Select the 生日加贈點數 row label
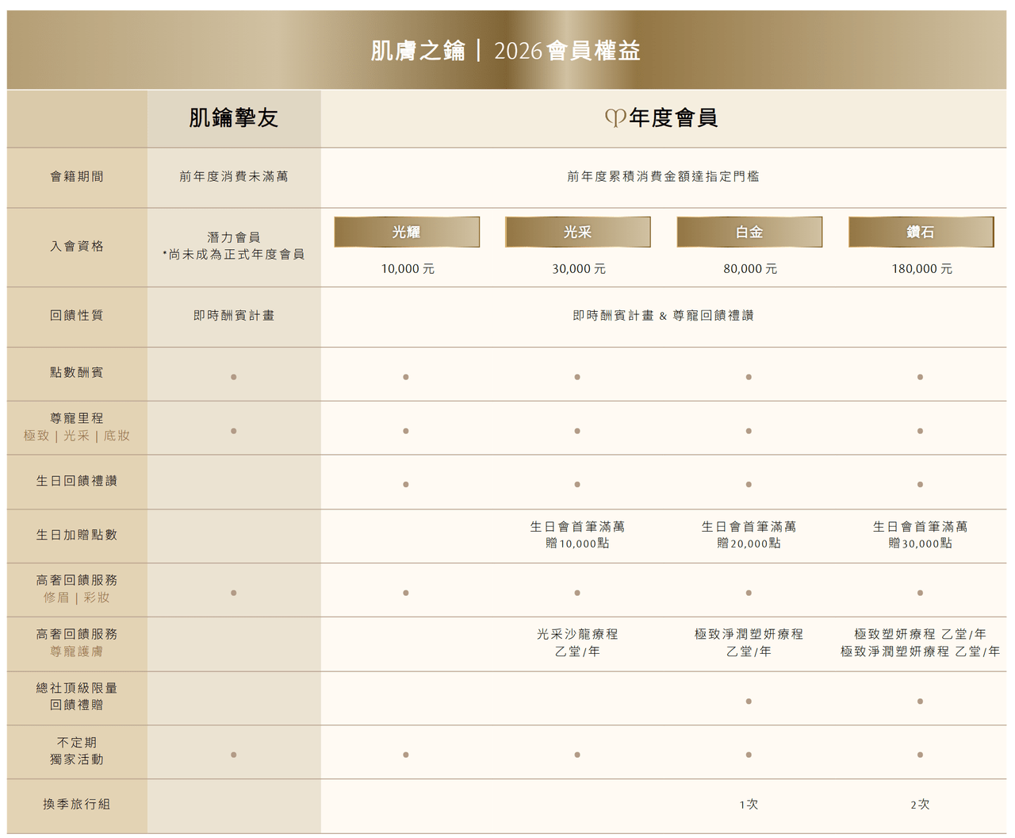 (77, 535)
